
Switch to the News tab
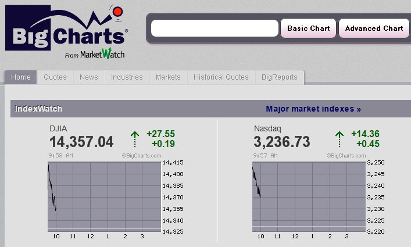tap(89, 77)
